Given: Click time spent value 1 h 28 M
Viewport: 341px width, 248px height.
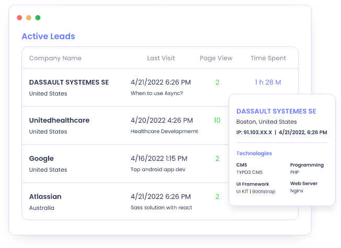Looking at the screenshot, I should click(268, 82).
